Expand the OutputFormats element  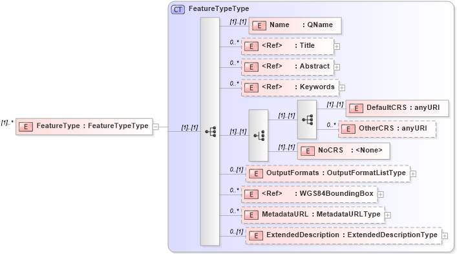point(413,174)
